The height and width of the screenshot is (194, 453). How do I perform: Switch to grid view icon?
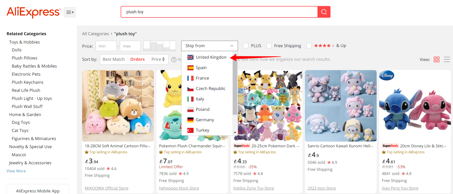pyautogui.click(x=436, y=59)
